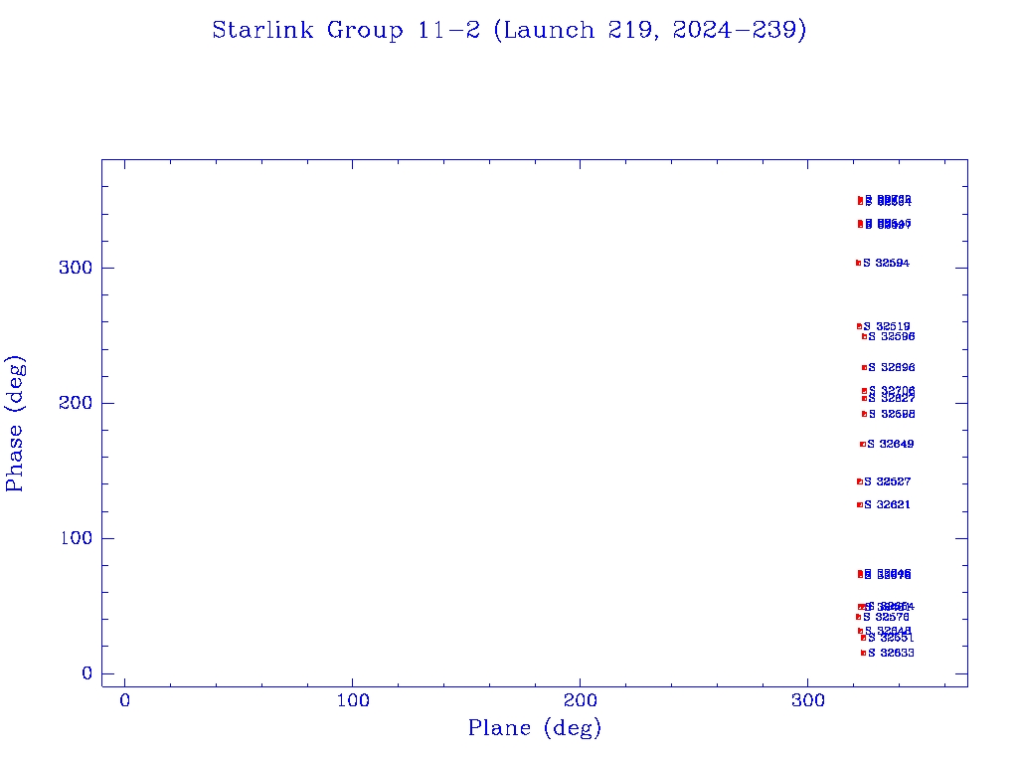Click the red data marker beside S 32633
This screenshot has width=1018, height=764.
click(x=864, y=653)
